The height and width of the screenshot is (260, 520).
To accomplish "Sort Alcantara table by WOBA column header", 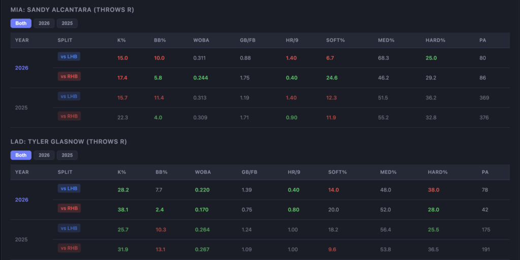I will point(201,40).
